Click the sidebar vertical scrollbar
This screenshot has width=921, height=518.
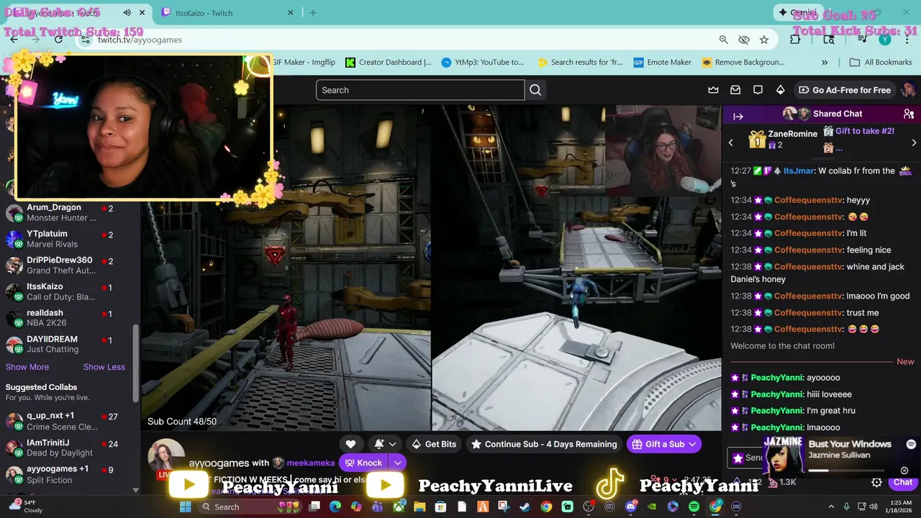[x=135, y=363]
